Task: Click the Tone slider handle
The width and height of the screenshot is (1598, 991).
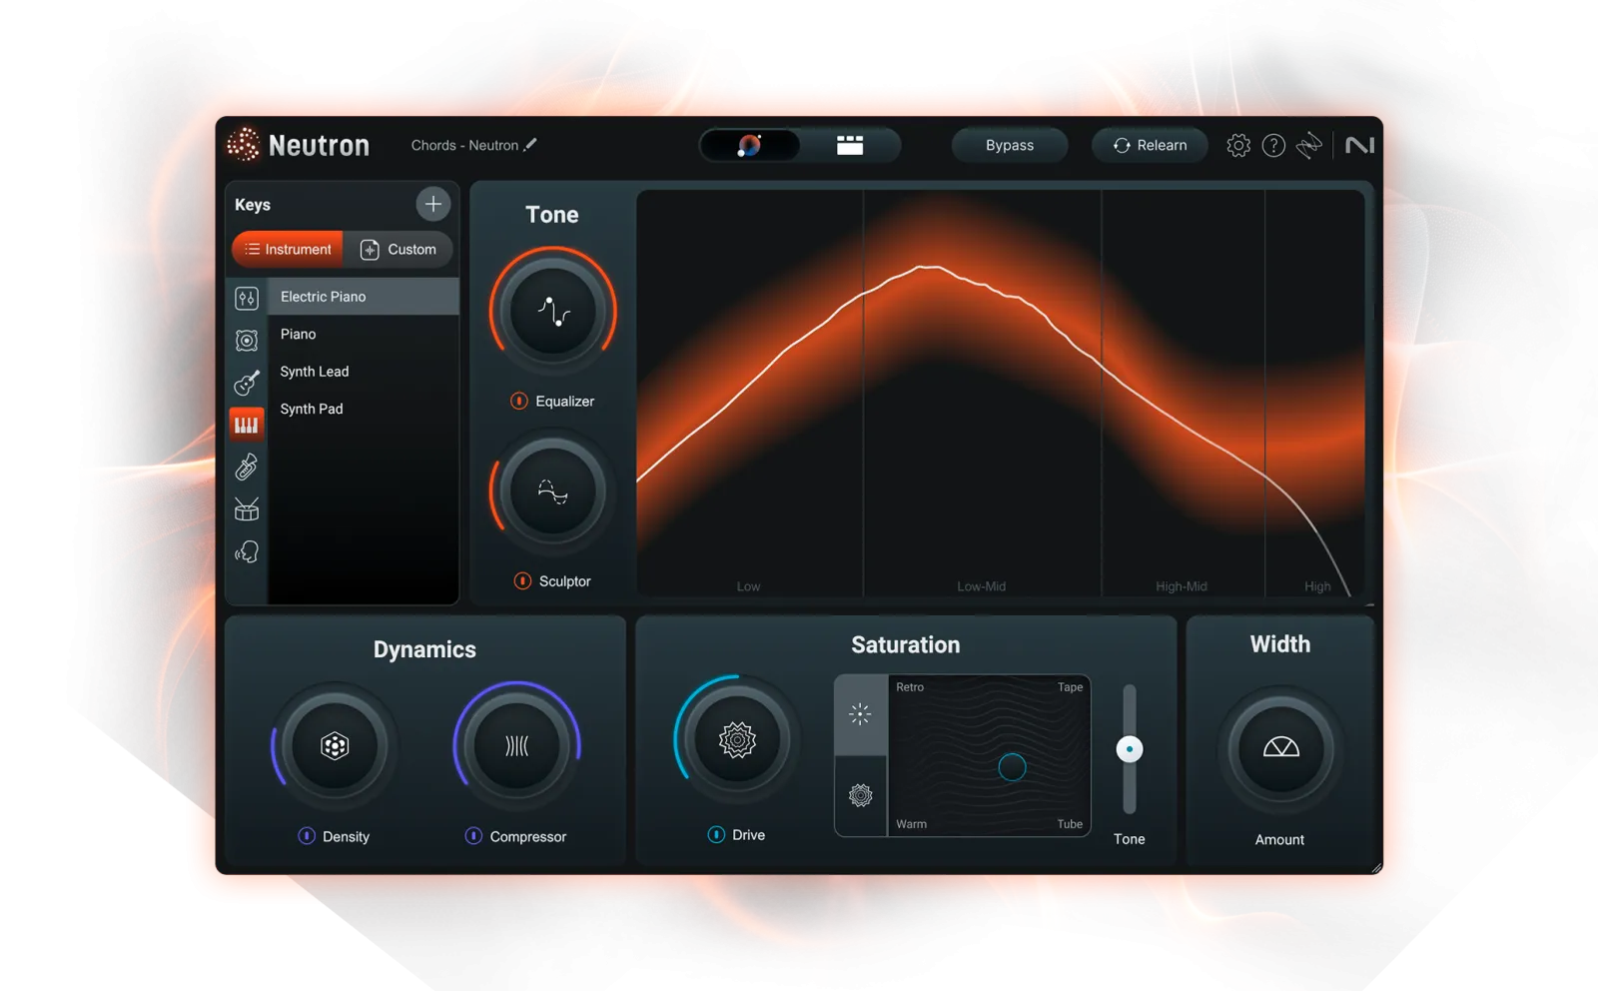Action: (1130, 749)
